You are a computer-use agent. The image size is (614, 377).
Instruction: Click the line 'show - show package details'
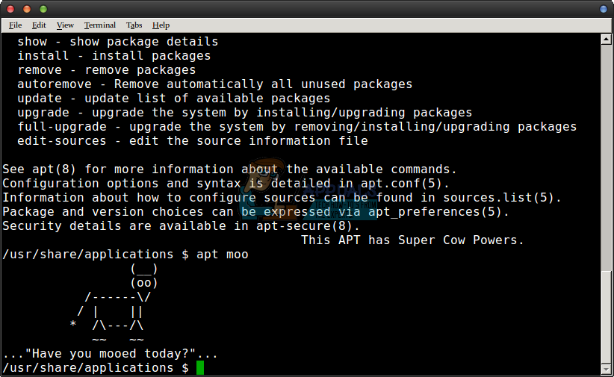[x=118, y=42]
